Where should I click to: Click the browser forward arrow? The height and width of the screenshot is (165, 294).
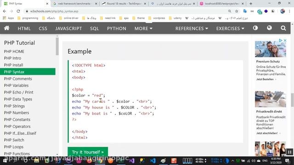click(x=11, y=11)
